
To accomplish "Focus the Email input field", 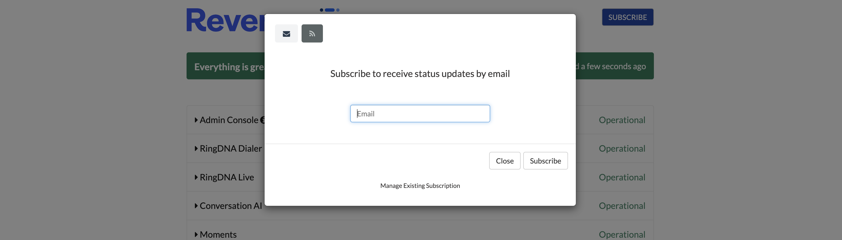I will pos(420,114).
